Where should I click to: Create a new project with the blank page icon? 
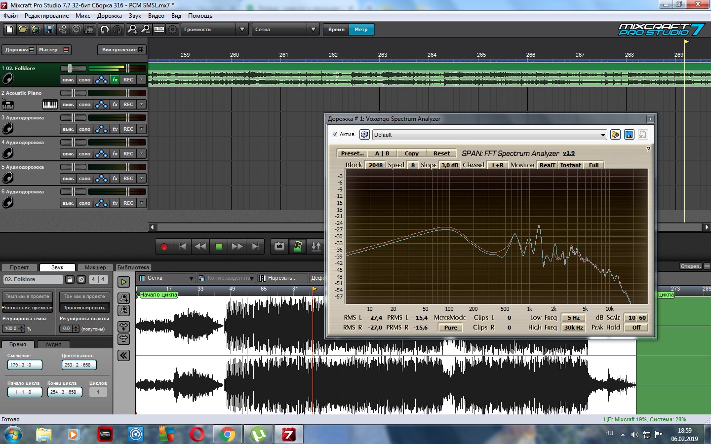pyautogui.click(x=9, y=30)
